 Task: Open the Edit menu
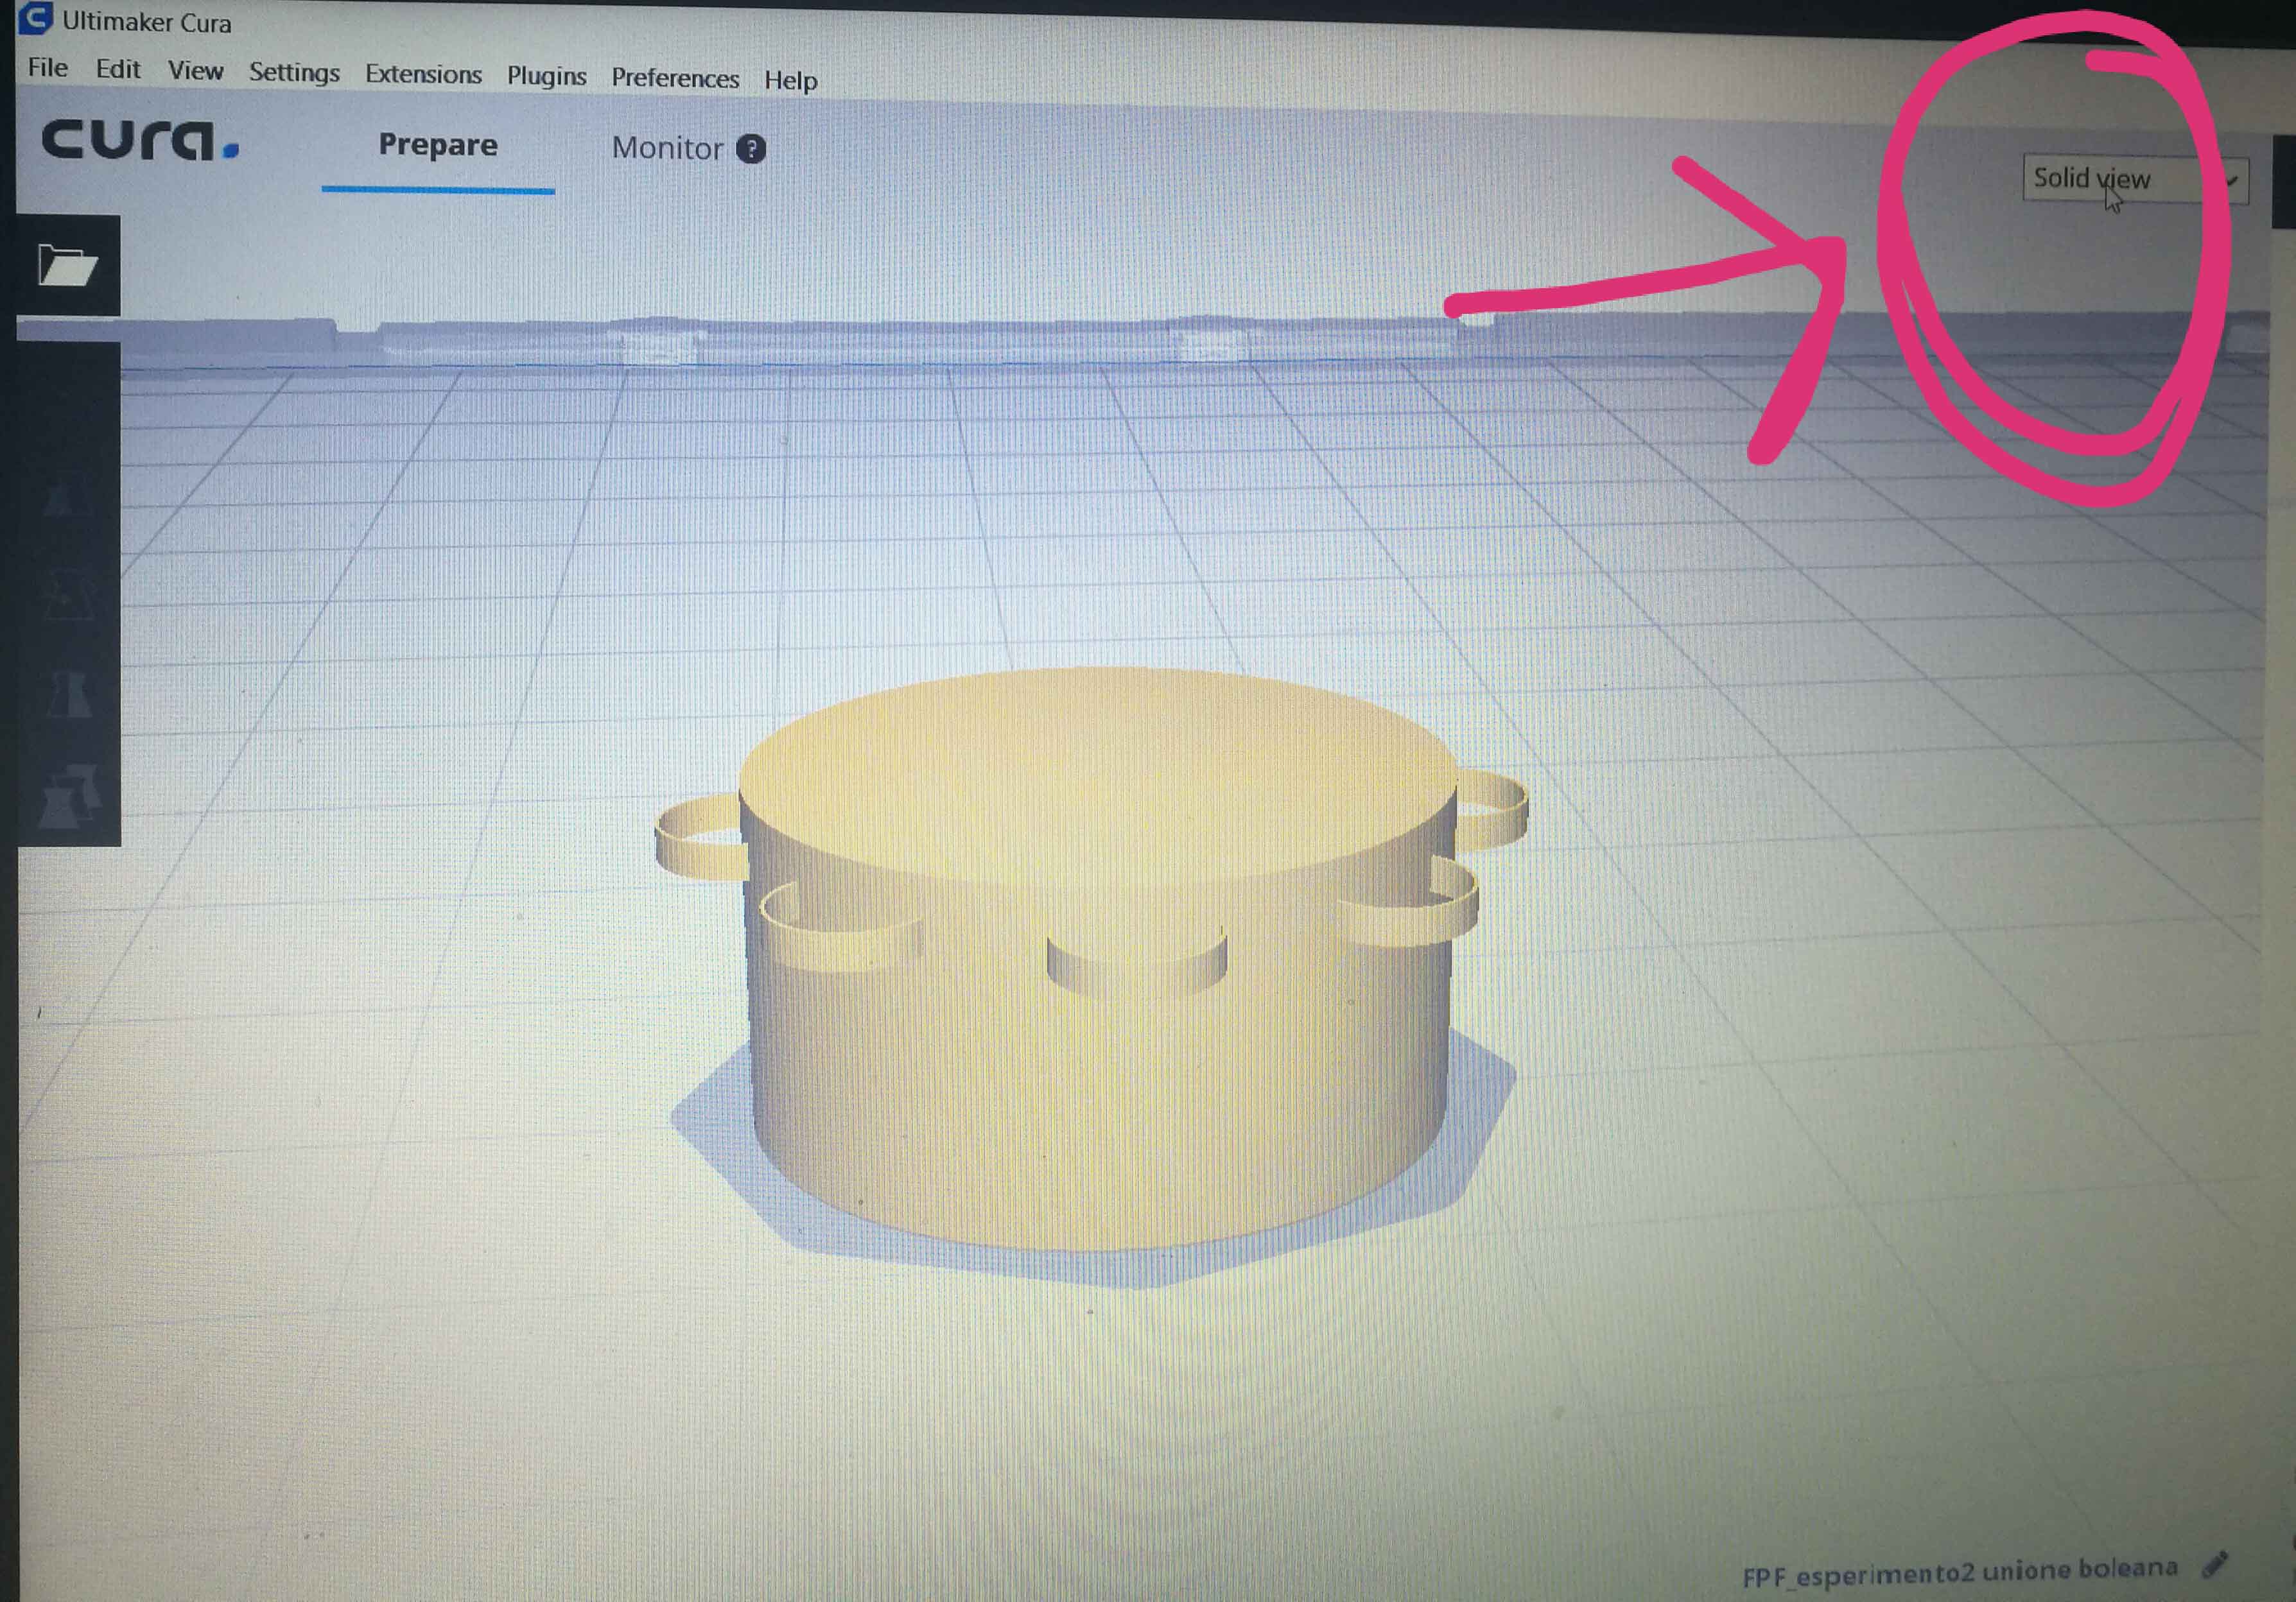[x=118, y=69]
